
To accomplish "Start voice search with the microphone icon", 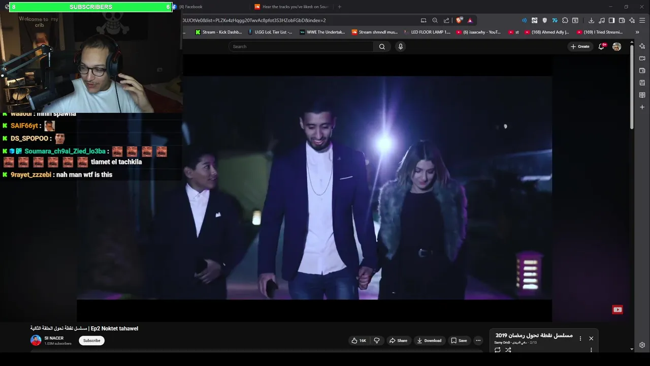I will point(400,46).
